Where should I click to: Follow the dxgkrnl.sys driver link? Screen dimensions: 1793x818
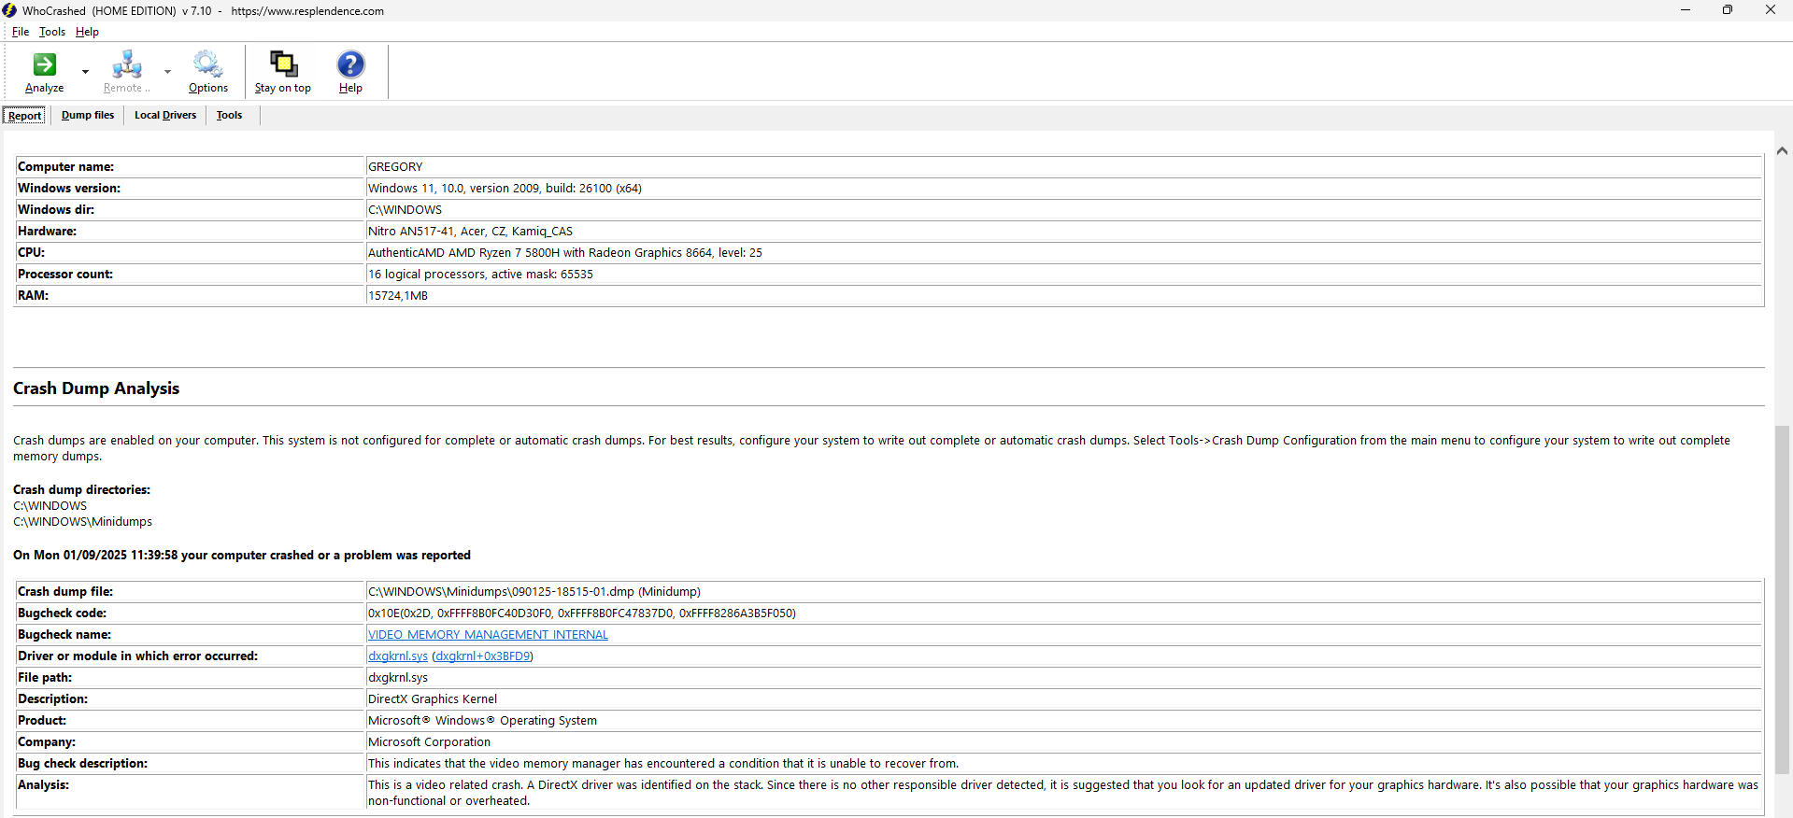(x=398, y=656)
